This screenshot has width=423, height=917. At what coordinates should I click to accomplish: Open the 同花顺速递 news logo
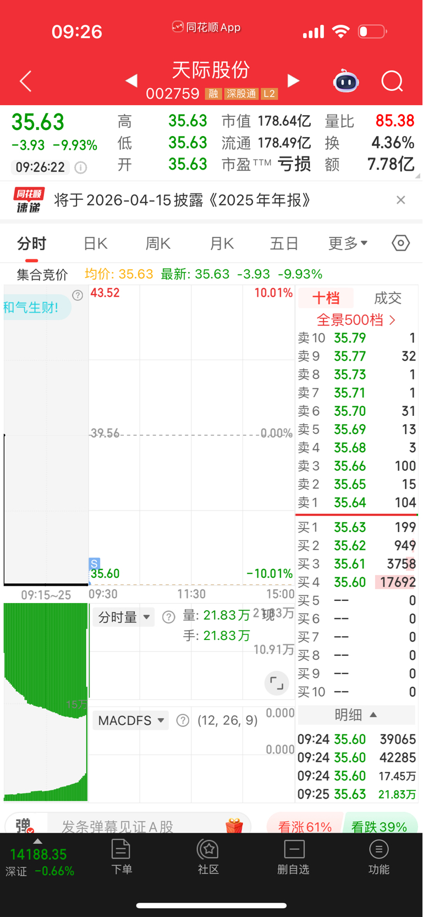tap(29, 200)
